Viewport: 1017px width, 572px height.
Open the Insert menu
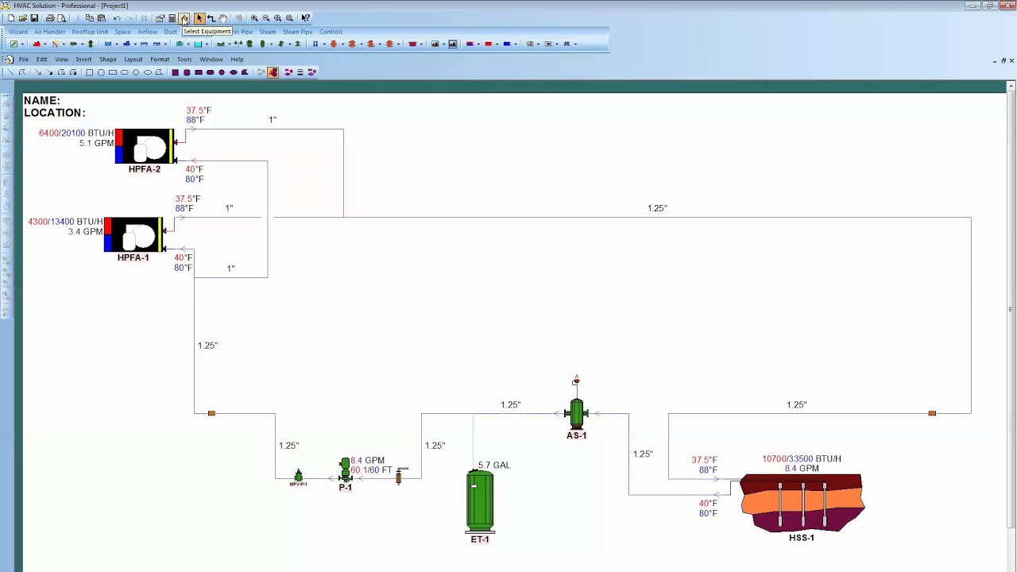[83, 60]
